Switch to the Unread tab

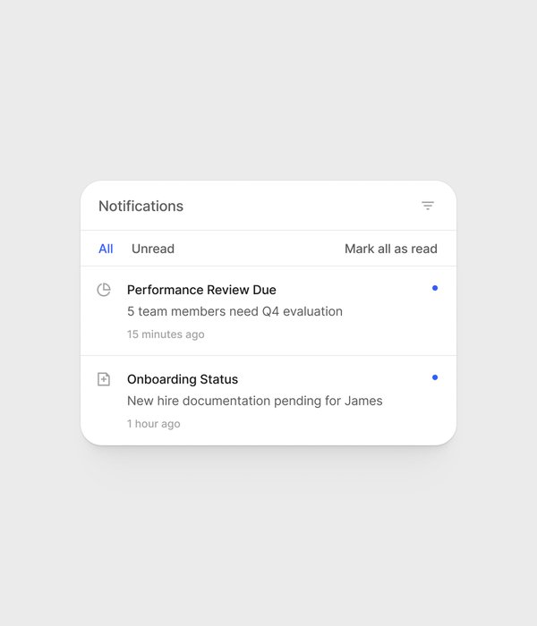tap(153, 249)
